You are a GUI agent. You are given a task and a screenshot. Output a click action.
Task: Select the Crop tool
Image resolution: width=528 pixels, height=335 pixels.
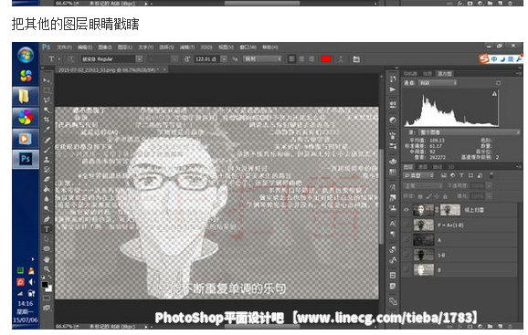coord(47,120)
